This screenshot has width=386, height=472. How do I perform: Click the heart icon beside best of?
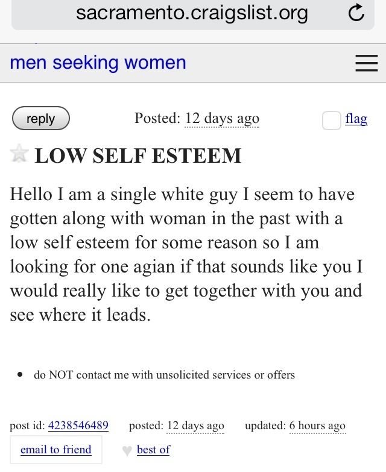pos(126,450)
